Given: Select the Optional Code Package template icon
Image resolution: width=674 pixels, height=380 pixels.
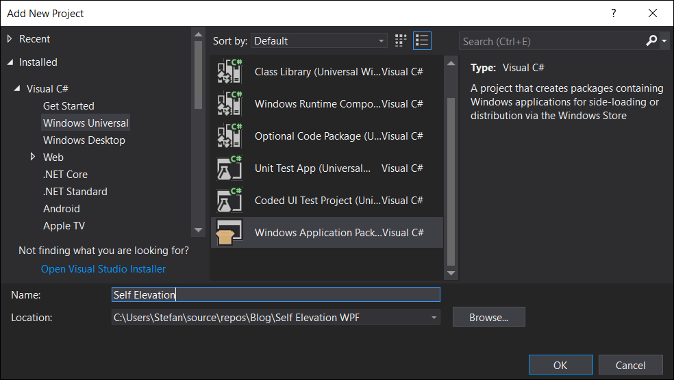Looking at the screenshot, I should click(x=230, y=136).
